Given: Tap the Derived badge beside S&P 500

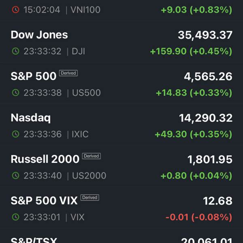Looking at the screenshot, I should pos(68,73).
